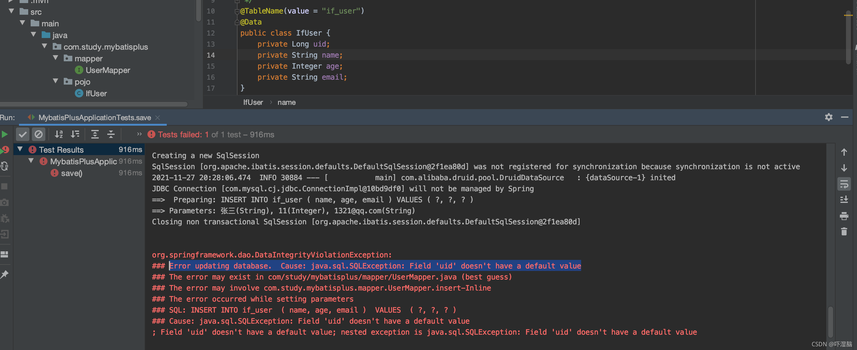
Task: Click Rerun Failed Tests icon
Action: [x=5, y=150]
